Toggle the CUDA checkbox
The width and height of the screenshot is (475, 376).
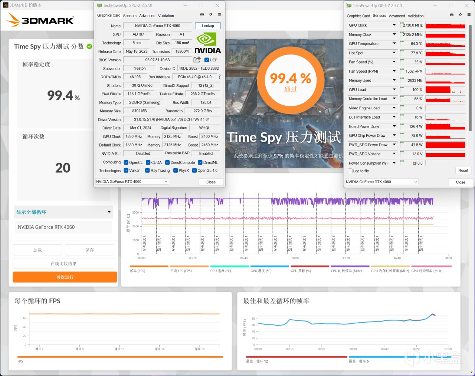(x=148, y=162)
